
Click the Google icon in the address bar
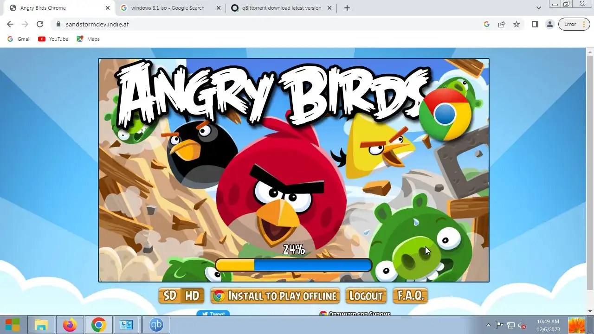[487, 24]
